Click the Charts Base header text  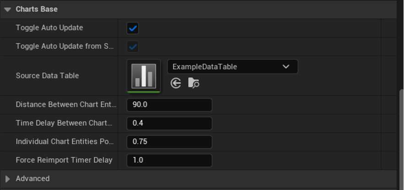[x=37, y=9]
